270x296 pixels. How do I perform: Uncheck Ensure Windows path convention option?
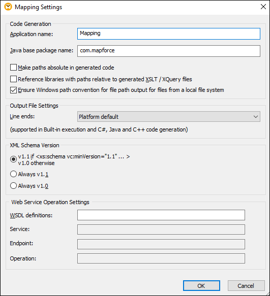tap(13, 90)
